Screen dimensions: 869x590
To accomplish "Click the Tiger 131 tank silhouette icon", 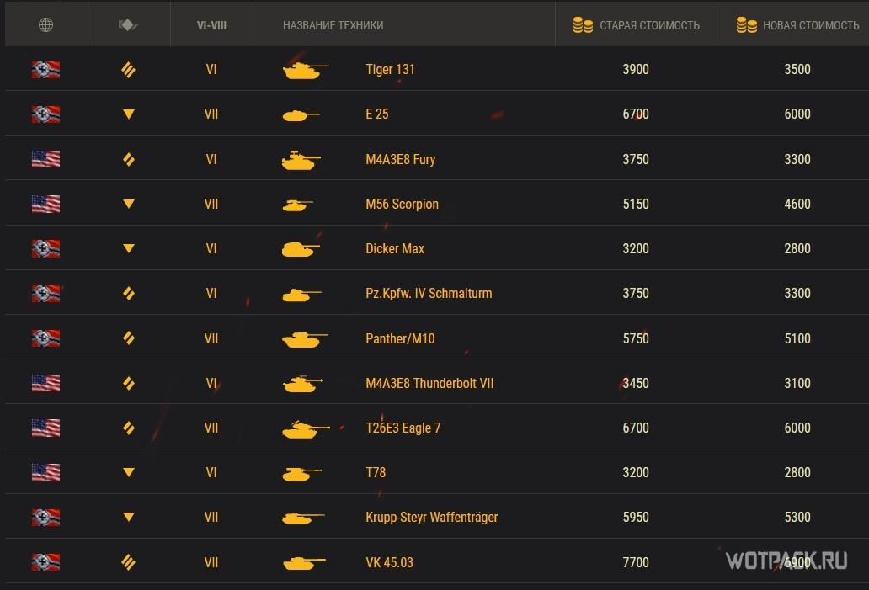I will (x=305, y=70).
